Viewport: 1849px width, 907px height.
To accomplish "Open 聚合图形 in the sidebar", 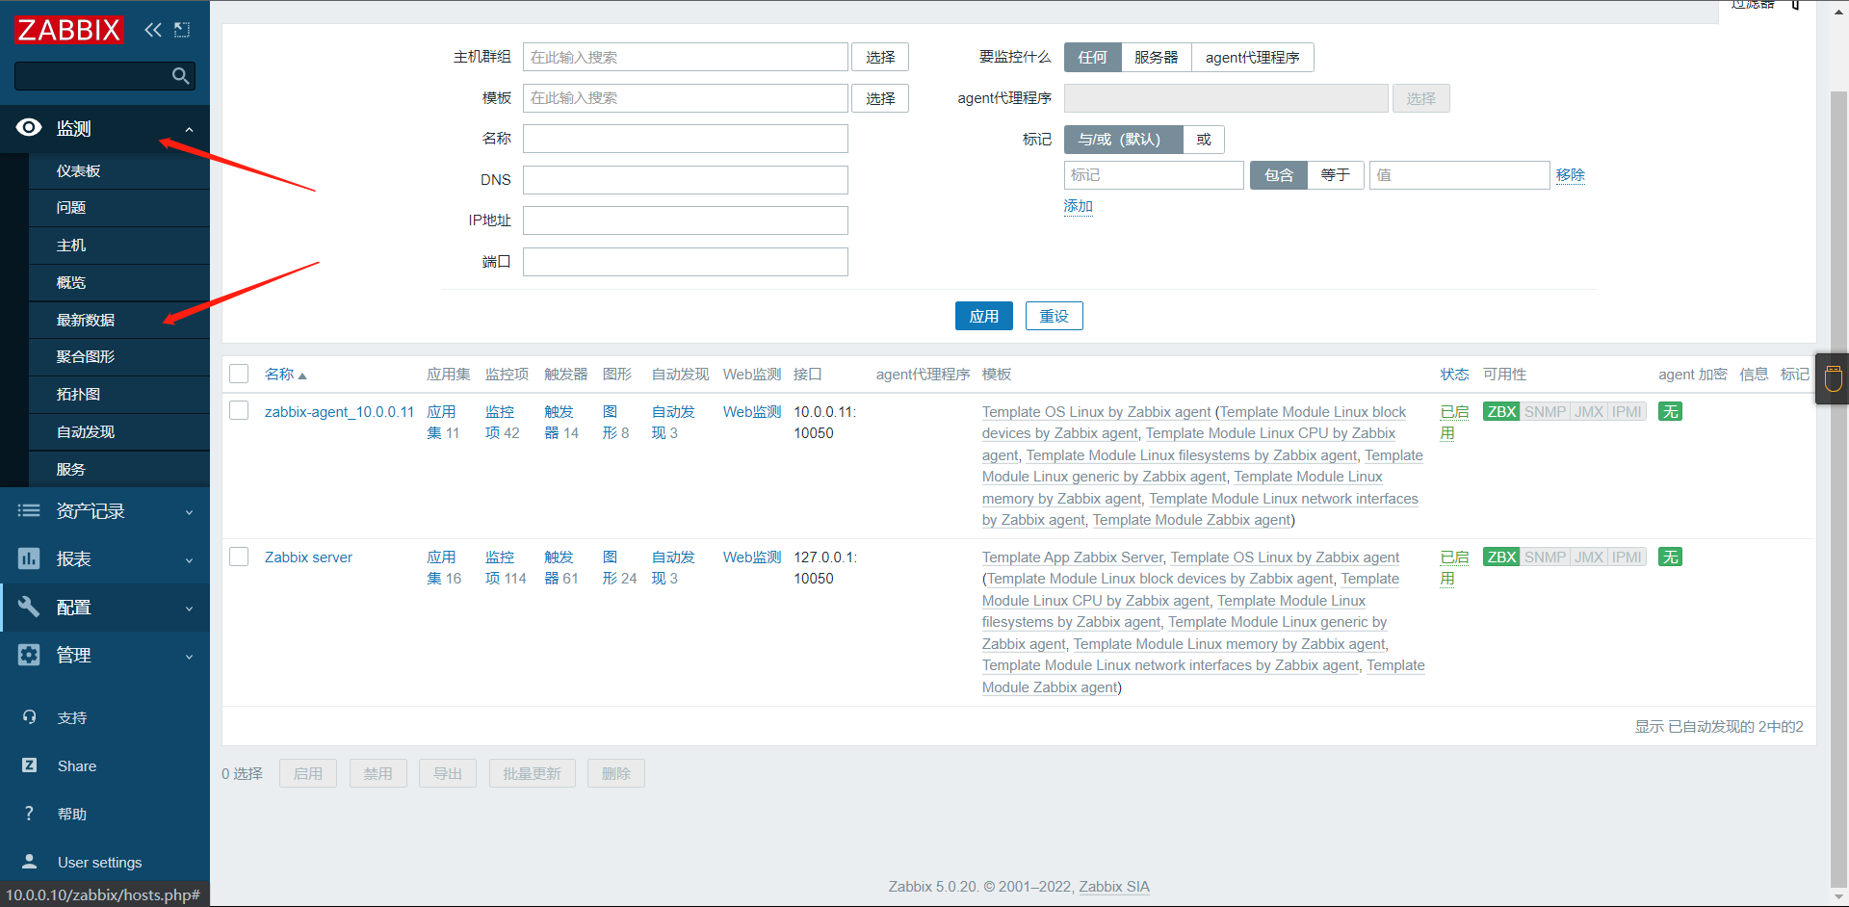I will pos(119,356).
